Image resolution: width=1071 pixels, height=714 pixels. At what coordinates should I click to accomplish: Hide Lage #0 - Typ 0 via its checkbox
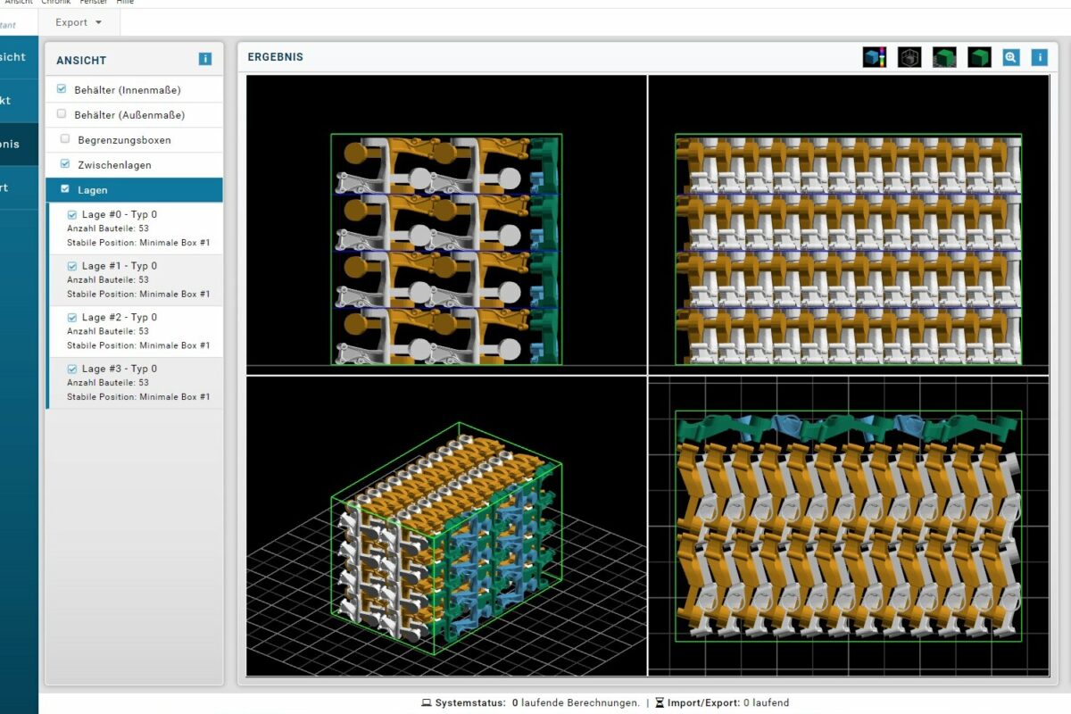tap(71, 214)
